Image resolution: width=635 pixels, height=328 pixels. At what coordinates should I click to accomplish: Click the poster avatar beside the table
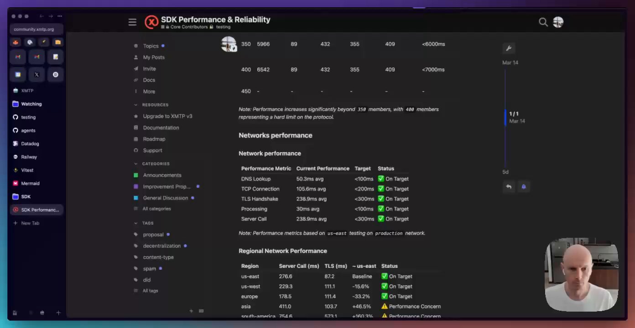click(x=229, y=44)
